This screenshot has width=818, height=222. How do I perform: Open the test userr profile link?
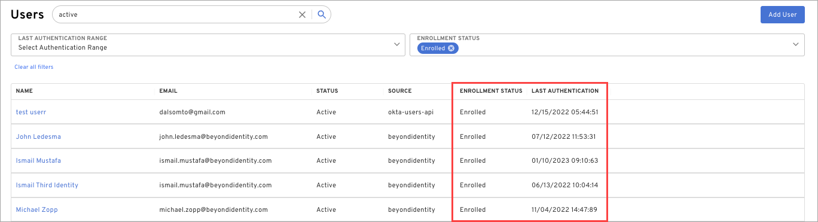tap(32, 112)
